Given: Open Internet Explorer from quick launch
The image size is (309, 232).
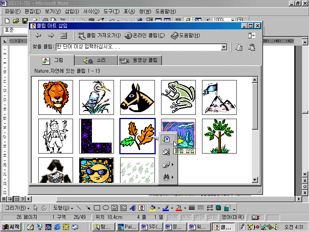Looking at the screenshot, I should point(57,227).
